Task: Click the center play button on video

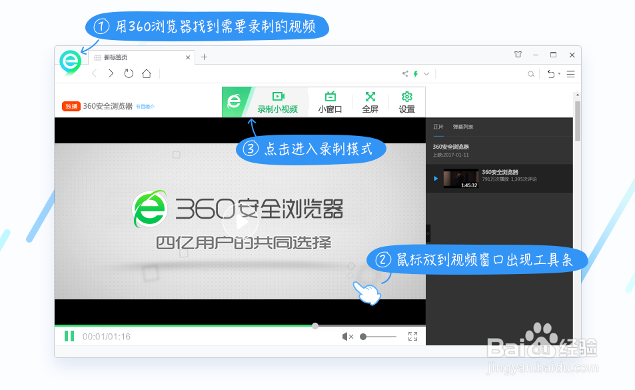Action: point(241,222)
